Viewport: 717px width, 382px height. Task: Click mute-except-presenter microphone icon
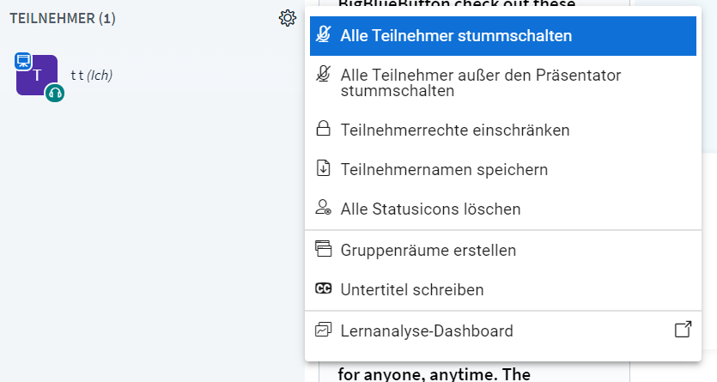(x=323, y=74)
